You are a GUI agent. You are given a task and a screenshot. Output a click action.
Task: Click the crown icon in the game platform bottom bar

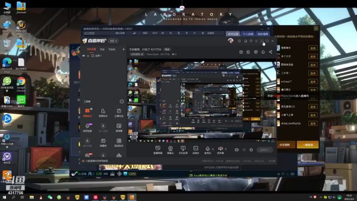pos(112,174)
